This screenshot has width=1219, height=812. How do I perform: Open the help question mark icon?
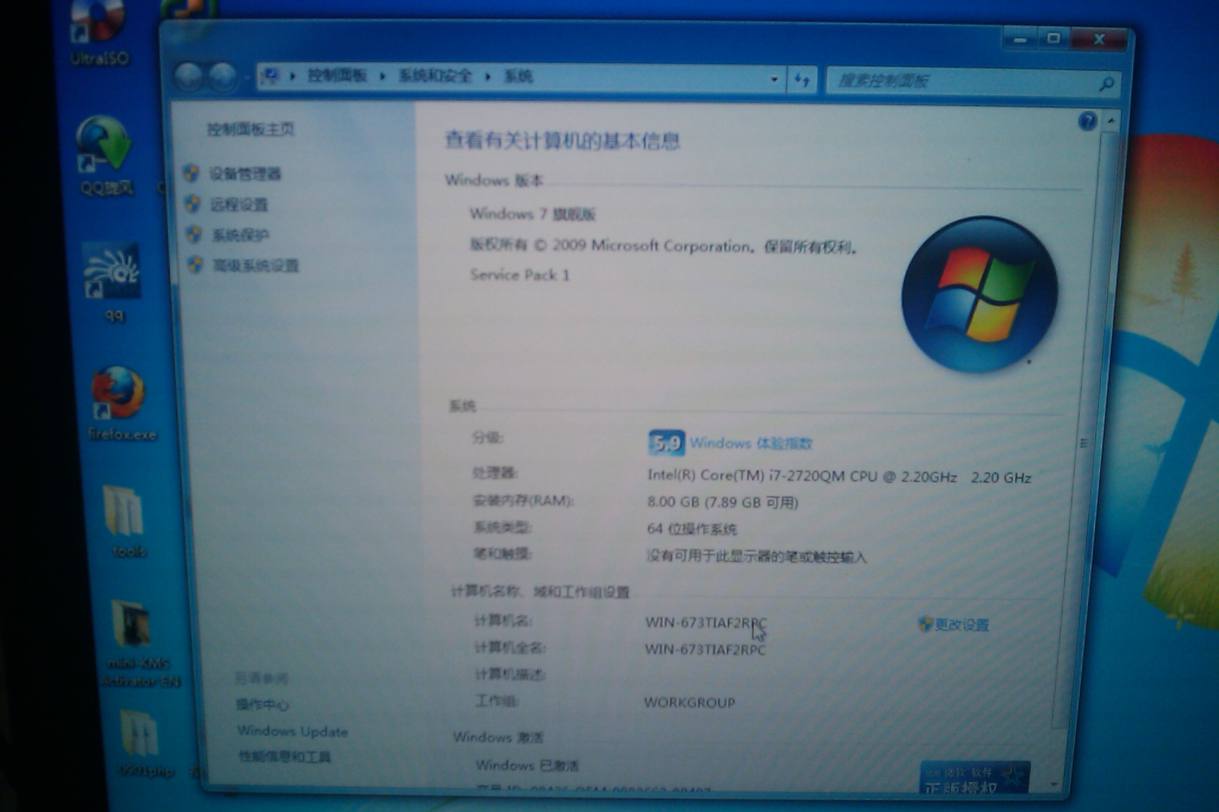pos(1087,121)
